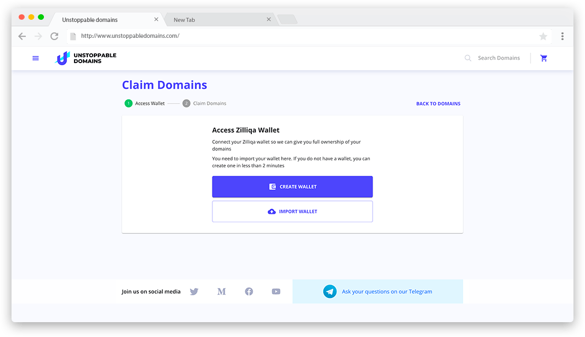This screenshot has width=585, height=337.
Task: Click the search magnifier icon
Action: tap(468, 58)
